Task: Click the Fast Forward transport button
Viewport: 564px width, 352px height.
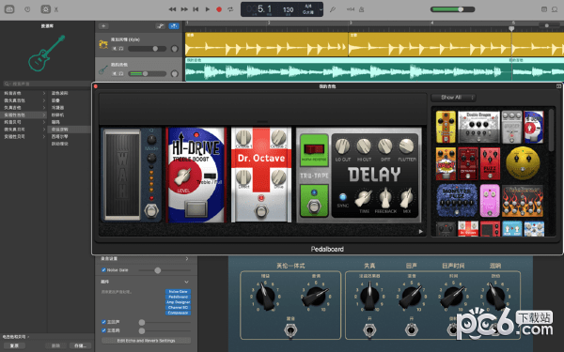Action: [184, 9]
